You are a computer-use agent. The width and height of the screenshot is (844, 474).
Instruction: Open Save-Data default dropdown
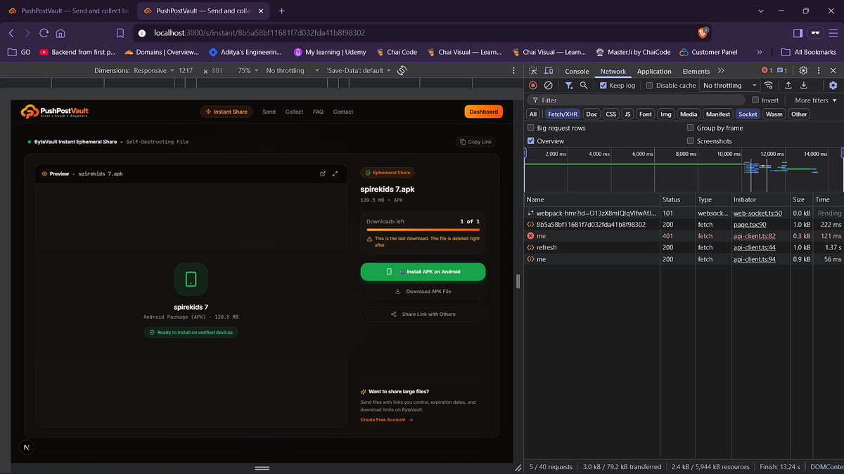[357, 71]
